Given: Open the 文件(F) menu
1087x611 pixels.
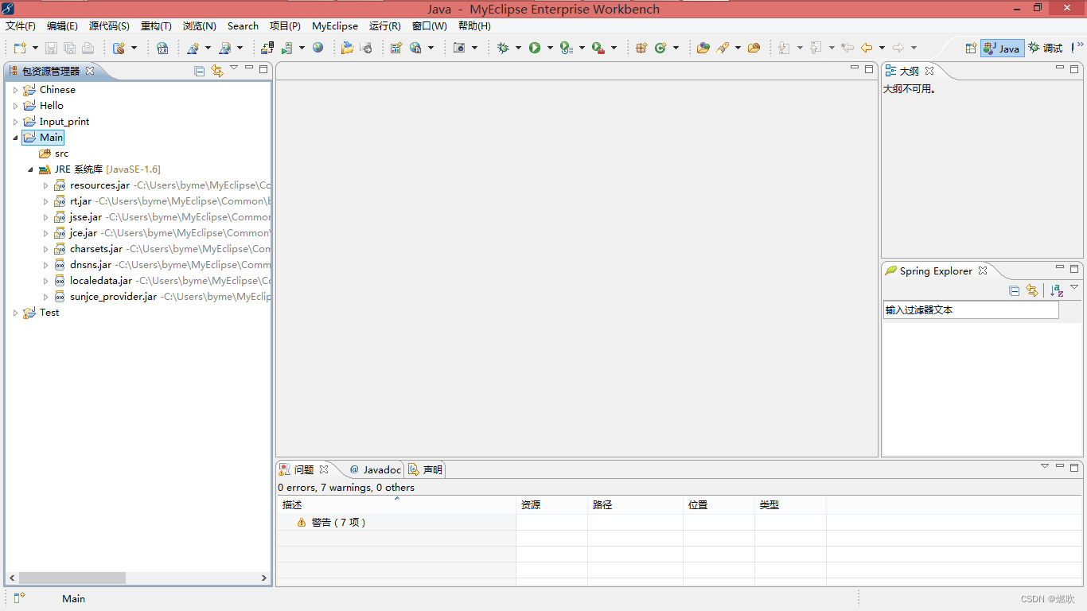Looking at the screenshot, I should [x=21, y=26].
